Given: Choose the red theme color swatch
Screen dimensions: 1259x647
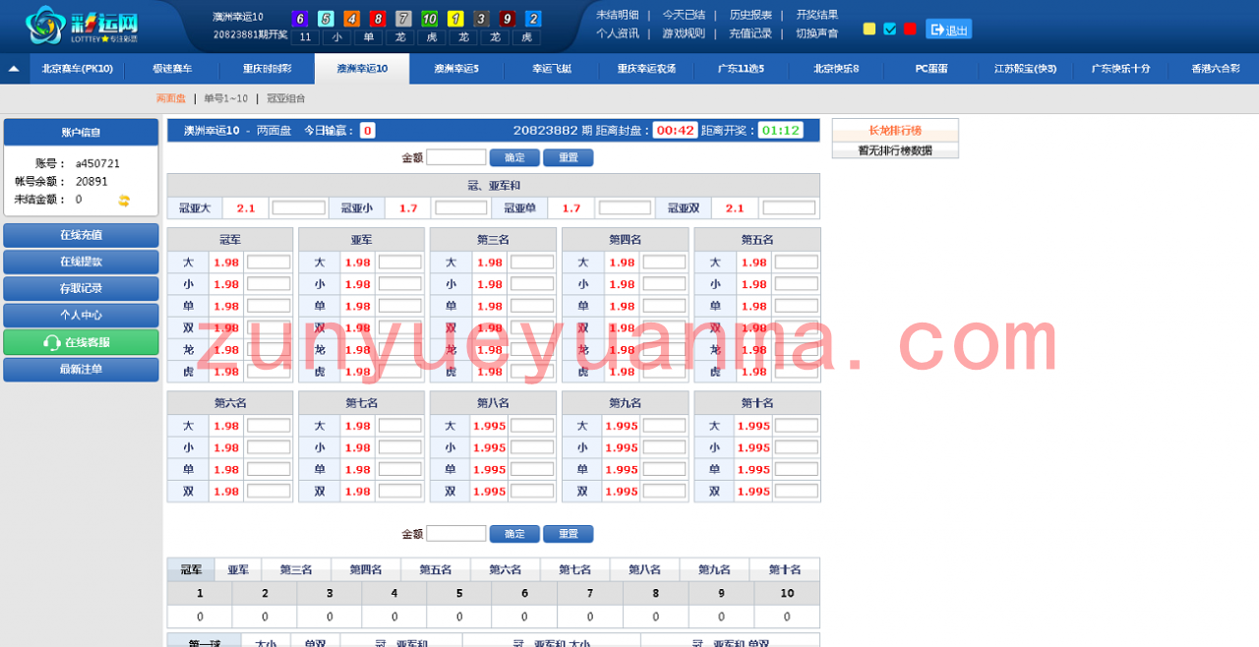Looking at the screenshot, I should point(910,29).
